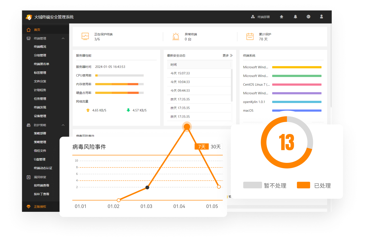Click the 正版授权 license icon
The height and width of the screenshot is (243, 365).
28,207
